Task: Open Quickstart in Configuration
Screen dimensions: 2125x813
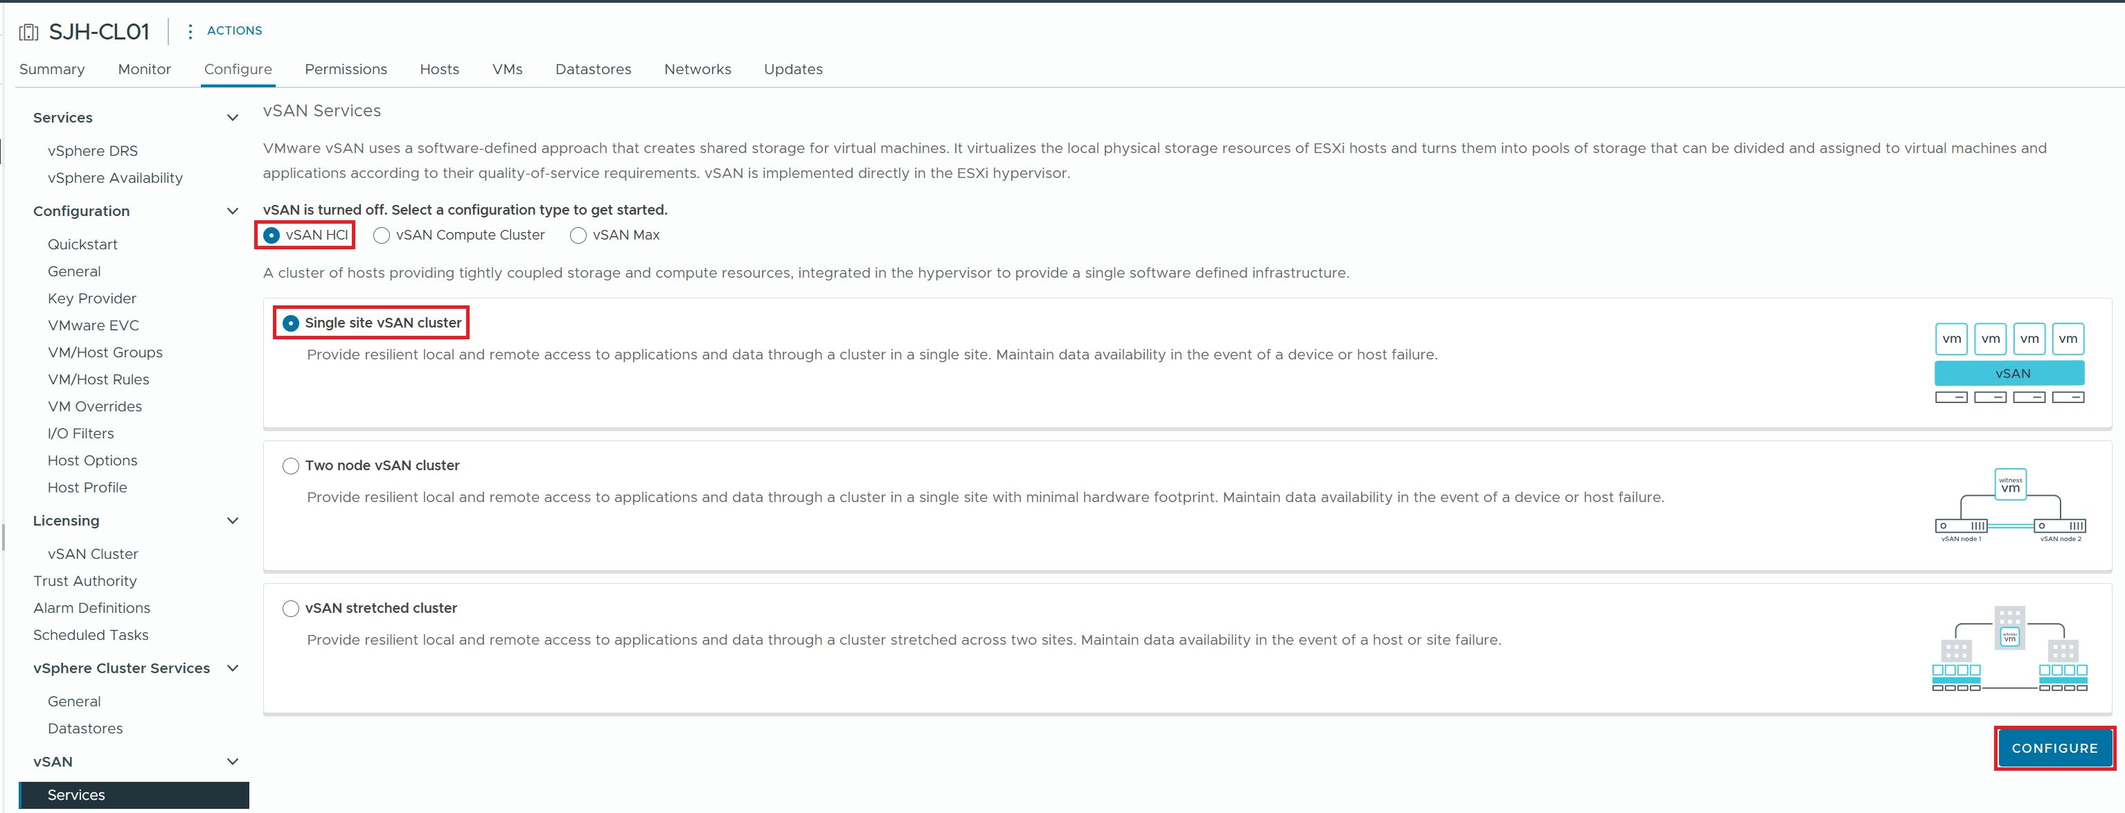Action: coord(82,245)
